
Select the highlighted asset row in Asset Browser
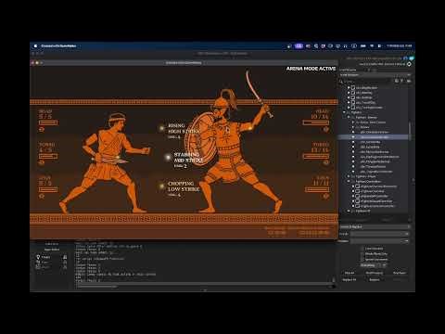374,137
